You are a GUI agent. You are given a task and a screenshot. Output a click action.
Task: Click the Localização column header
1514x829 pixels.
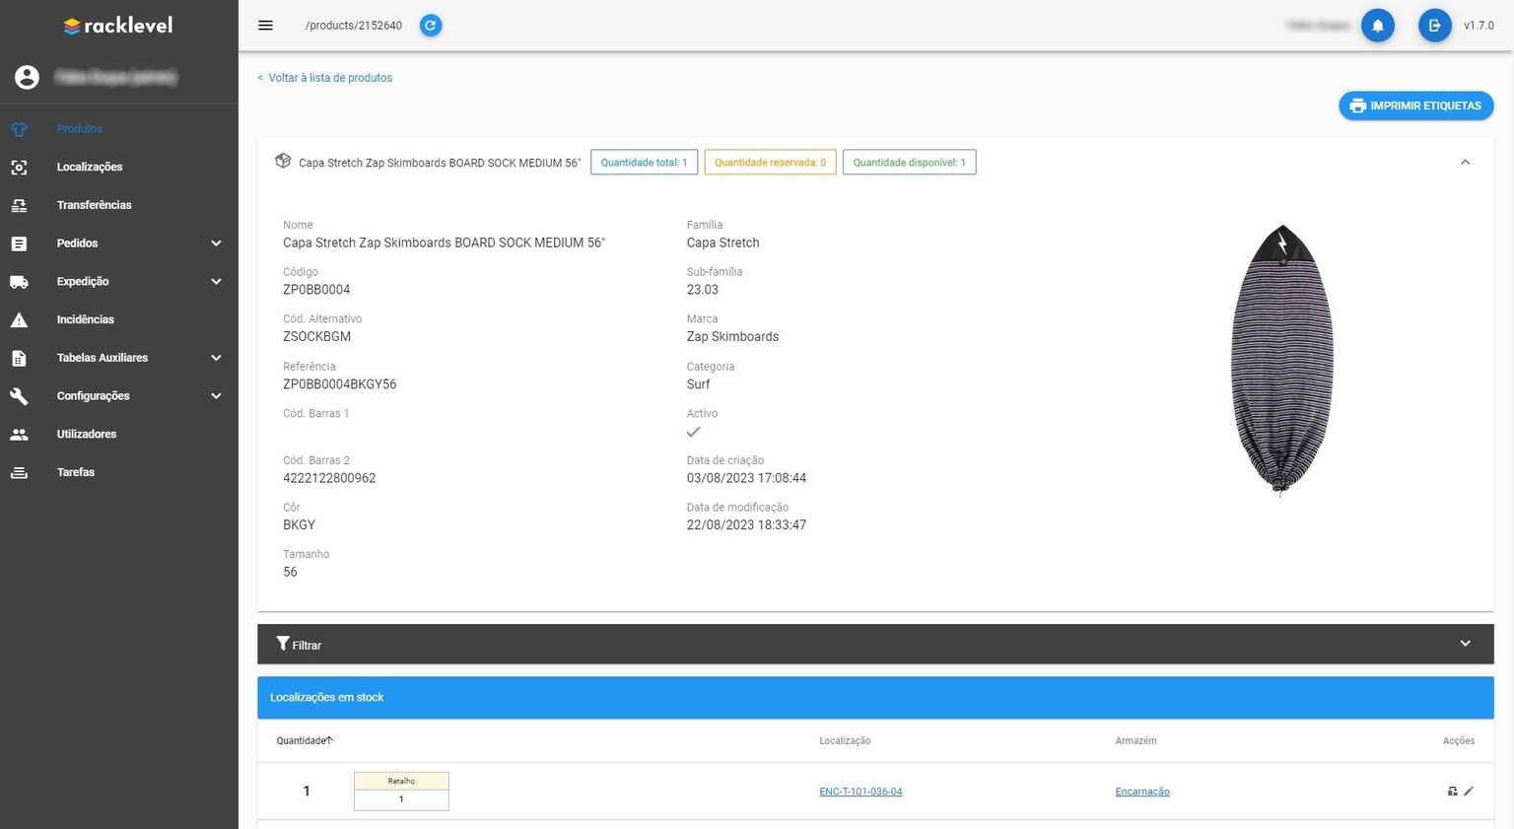(x=845, y=740)
